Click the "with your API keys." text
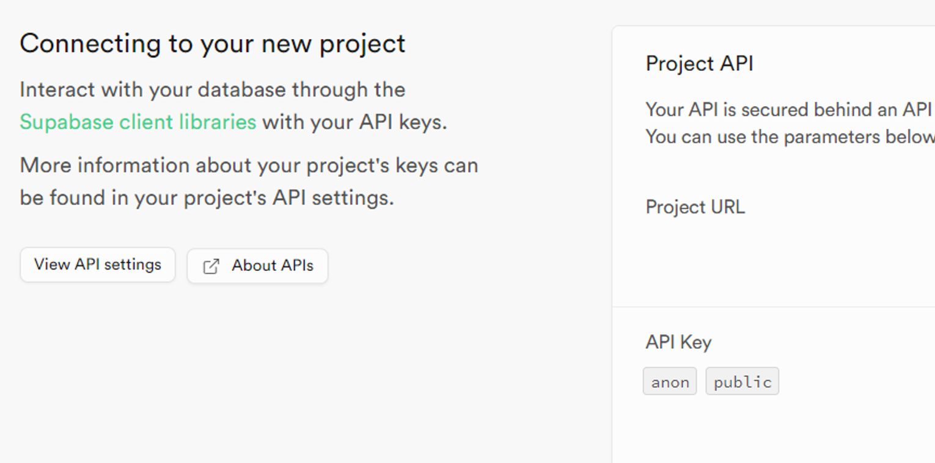This screenshot has width=935, height=463. (354, 122)
